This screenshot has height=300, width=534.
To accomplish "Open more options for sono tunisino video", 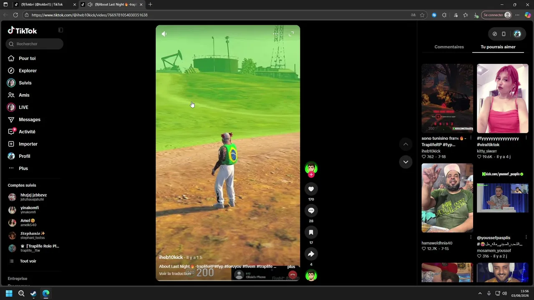I will coord(471,138).
